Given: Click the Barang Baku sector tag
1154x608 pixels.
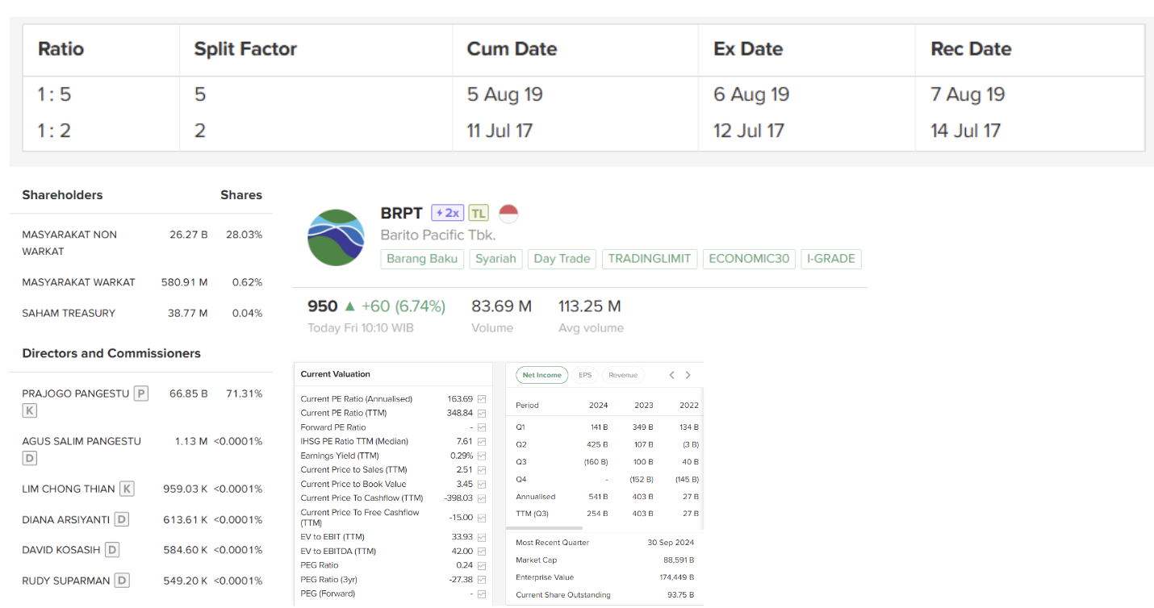Looking at the screenshot, I should [422, 259].
